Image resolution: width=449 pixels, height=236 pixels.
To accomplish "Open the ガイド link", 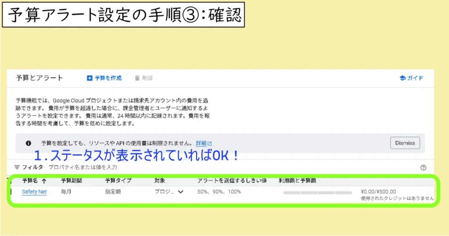I will tap(411, 78).
